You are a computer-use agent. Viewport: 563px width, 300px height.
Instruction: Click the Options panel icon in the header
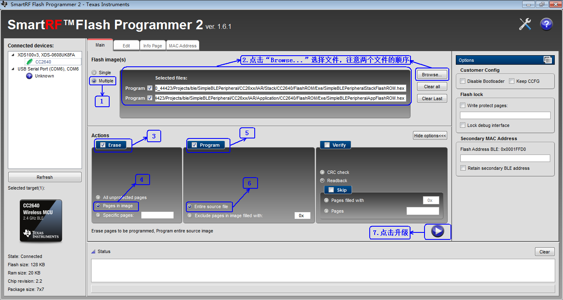pos(549,60)
